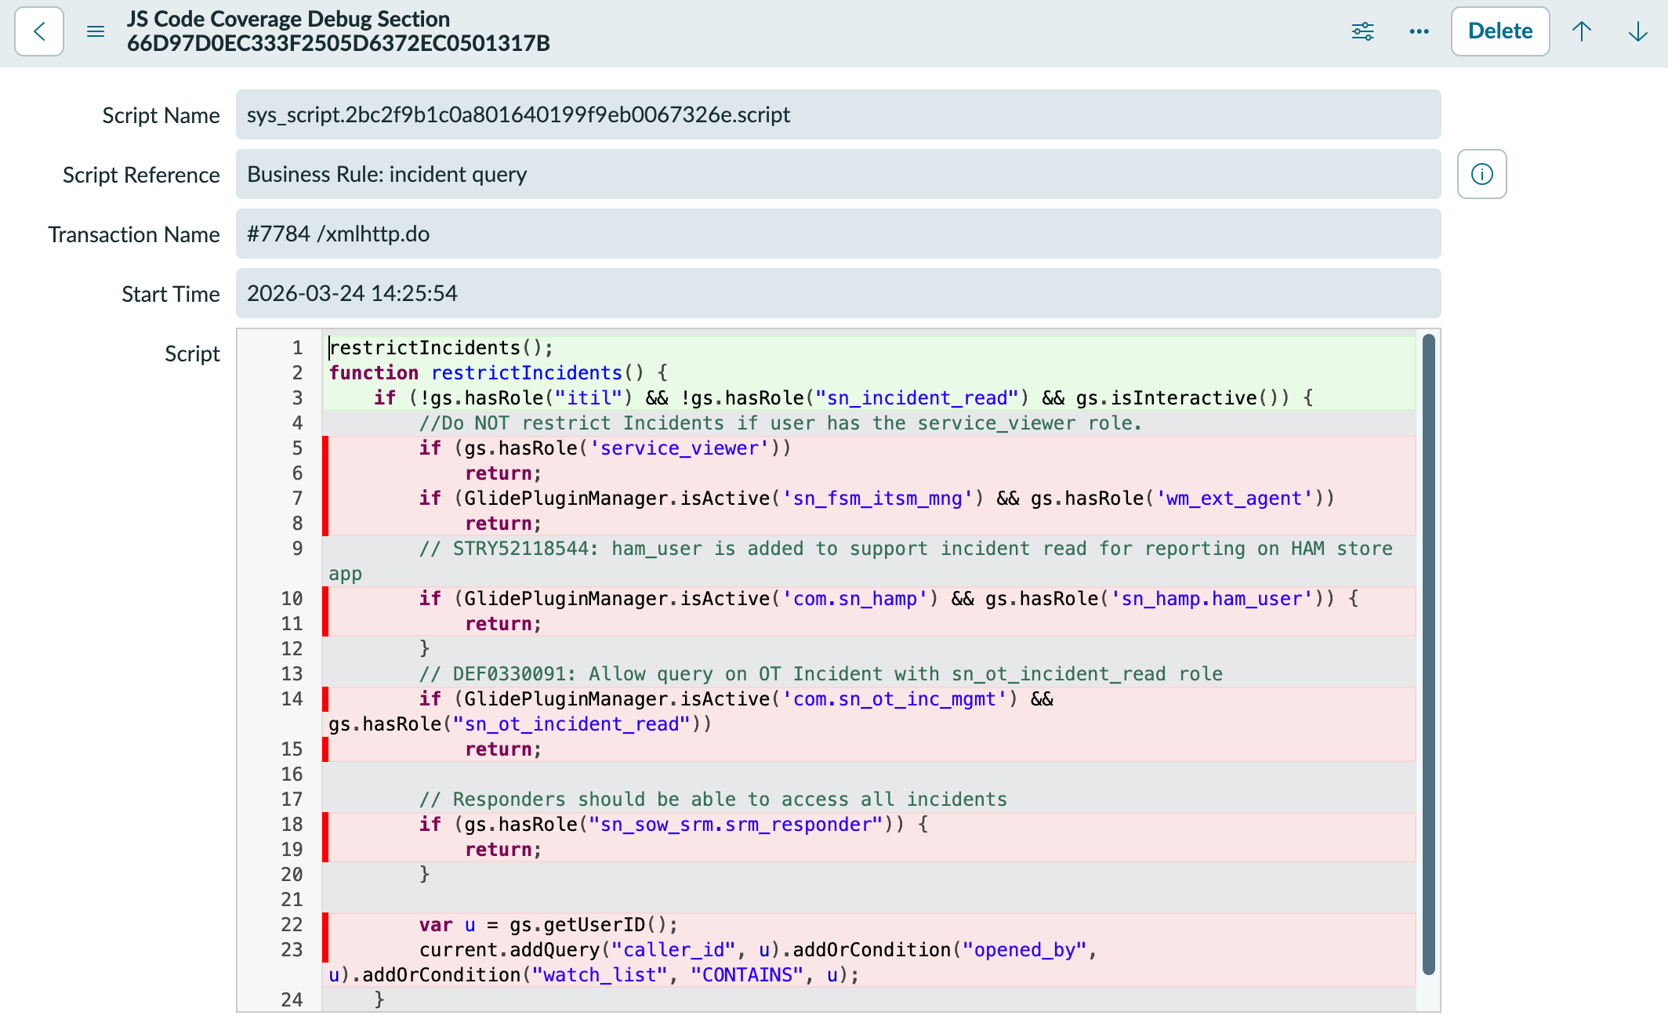Click the script editor vertical scrollbar
1668x1030 pixels.
click(x=1429, y=655)
